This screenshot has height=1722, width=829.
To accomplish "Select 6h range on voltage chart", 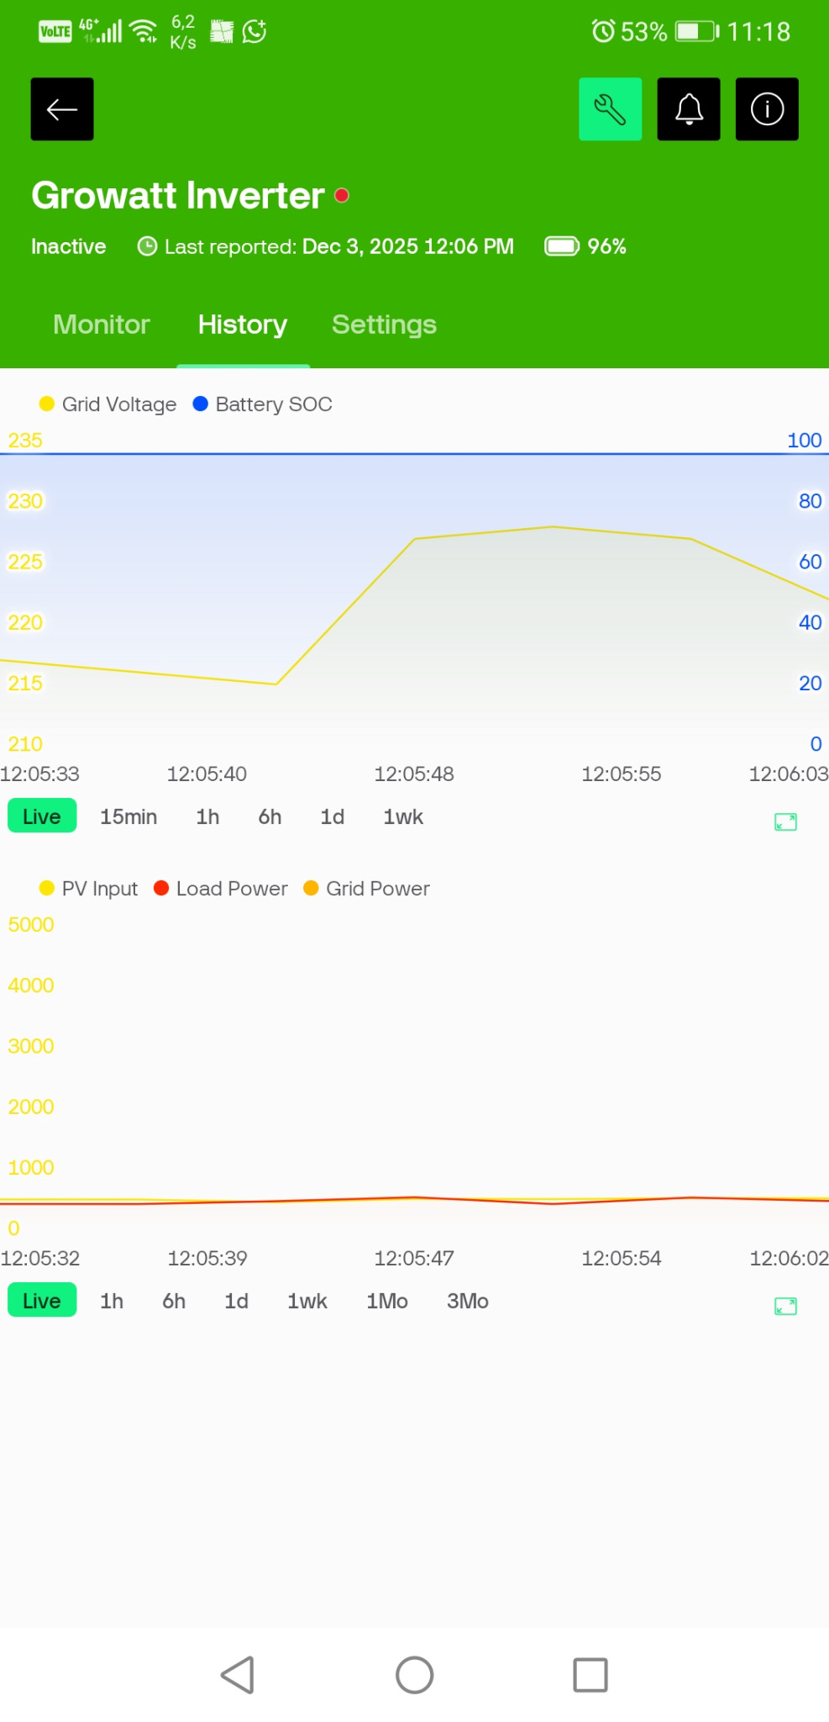I will pos(270,816).
